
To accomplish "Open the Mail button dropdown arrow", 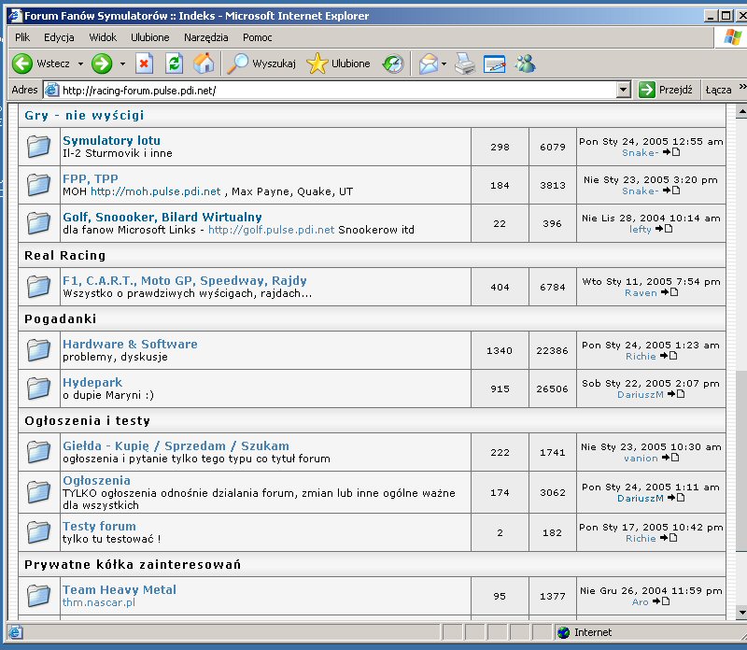I will (x=444, y=64).
